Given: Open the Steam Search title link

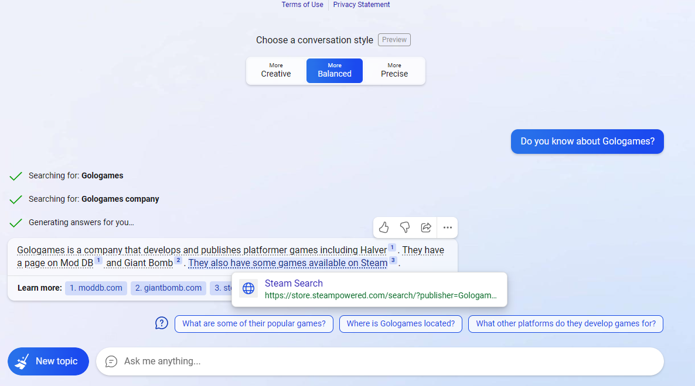Looking at the screenshot, I should tap(294, 284).
